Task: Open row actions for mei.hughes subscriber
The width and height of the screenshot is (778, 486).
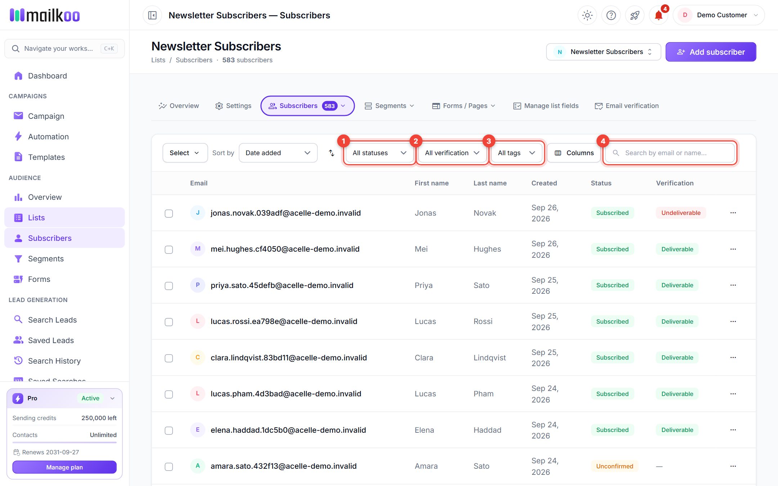Action: coord(733,249)
